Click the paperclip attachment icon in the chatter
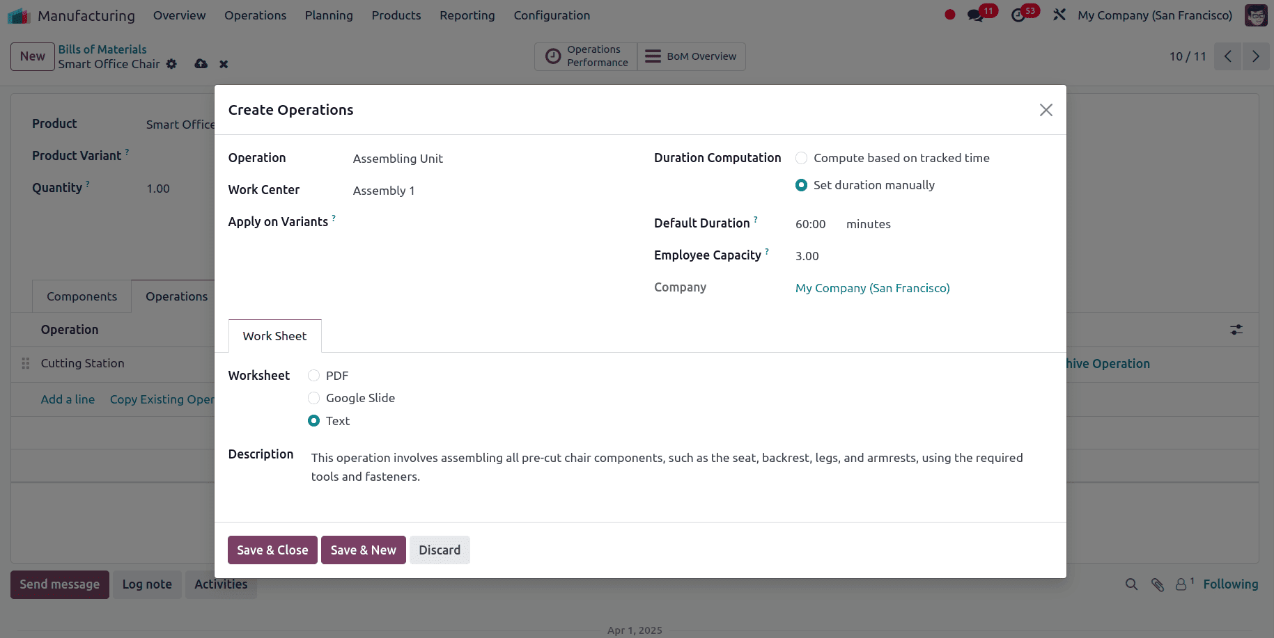This screenshot has width=1274, height=638. [1158, 584]
